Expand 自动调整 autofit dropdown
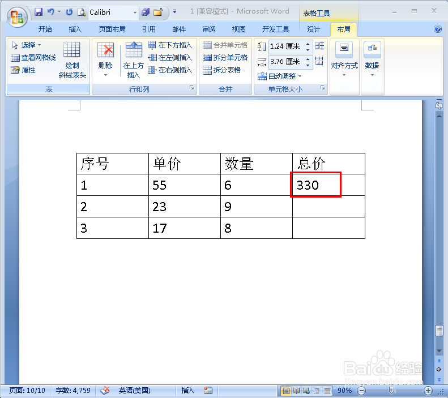 point(300,76)
